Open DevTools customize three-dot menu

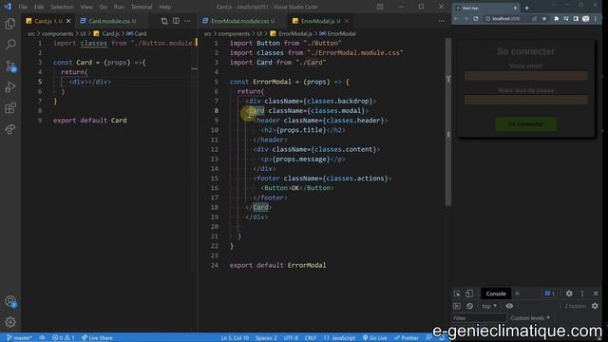582,294
